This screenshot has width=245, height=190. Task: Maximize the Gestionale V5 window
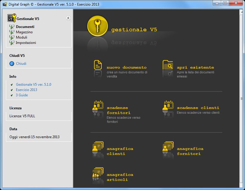[225, 3]
